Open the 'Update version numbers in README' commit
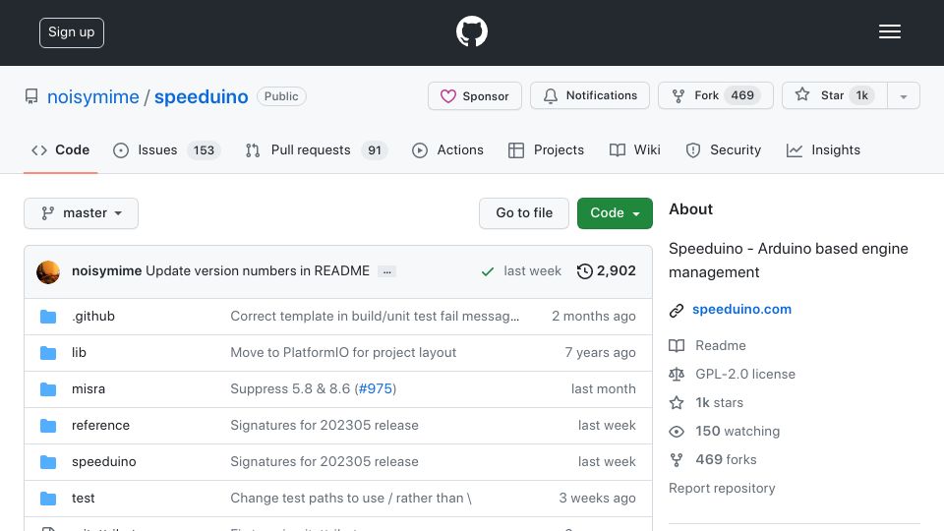The height and width of the screenshot is (531, 944). pos(258,271)
